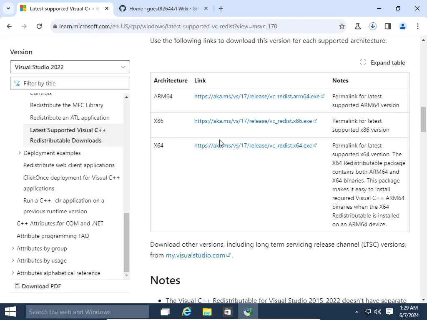The image size is (427, 320).
Task: Switch to the Latest supported Visual C++ tab
Action: (x=64, y=8)
